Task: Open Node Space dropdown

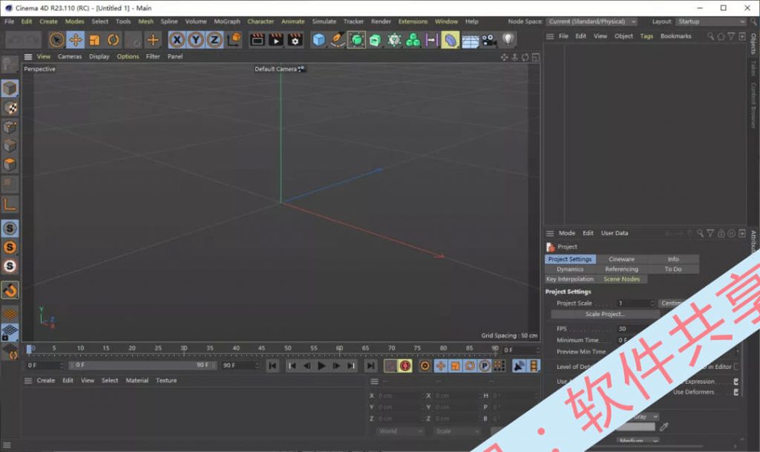Action: click(x=592, y=22)
